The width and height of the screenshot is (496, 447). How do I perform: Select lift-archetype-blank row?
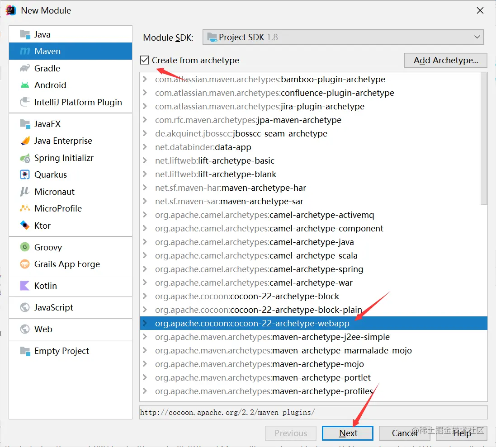313,174
